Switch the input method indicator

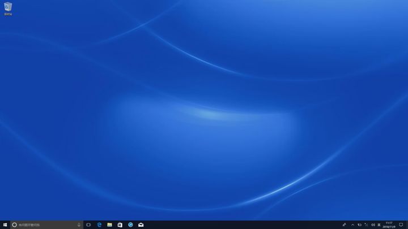click(x=379, y=225)
